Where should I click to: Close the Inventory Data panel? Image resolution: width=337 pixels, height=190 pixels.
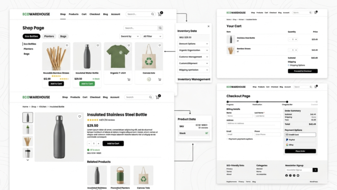click(208, 26)
